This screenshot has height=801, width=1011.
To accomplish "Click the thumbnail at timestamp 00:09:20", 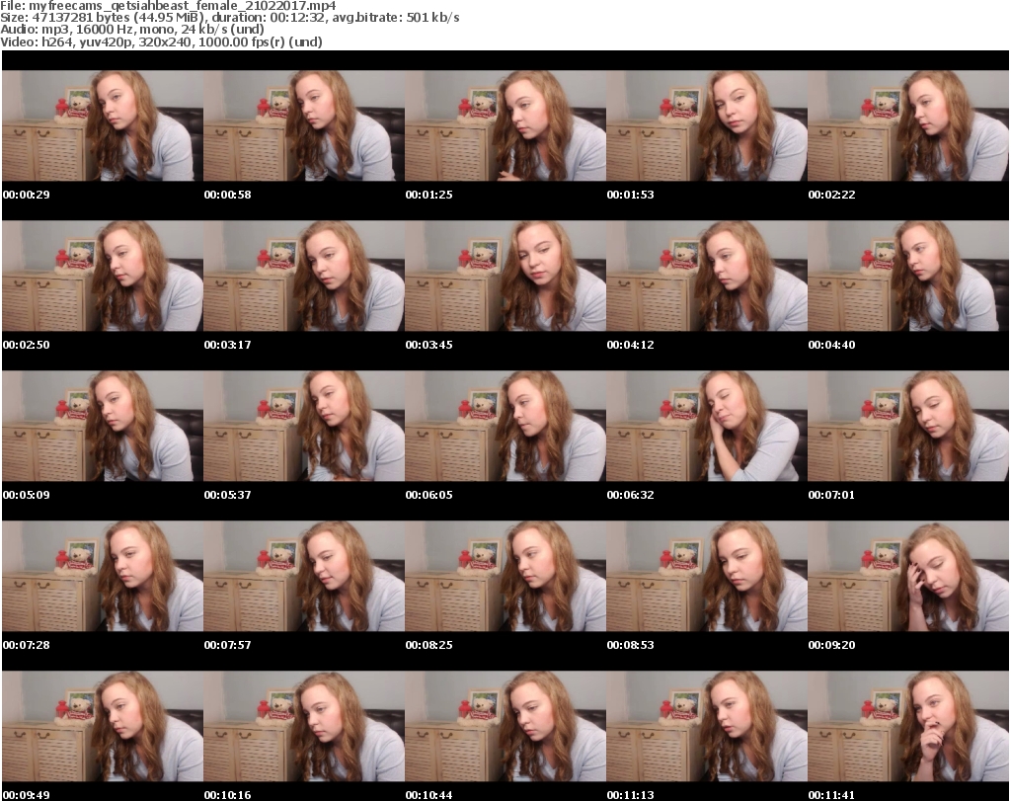I will point(908,577).
